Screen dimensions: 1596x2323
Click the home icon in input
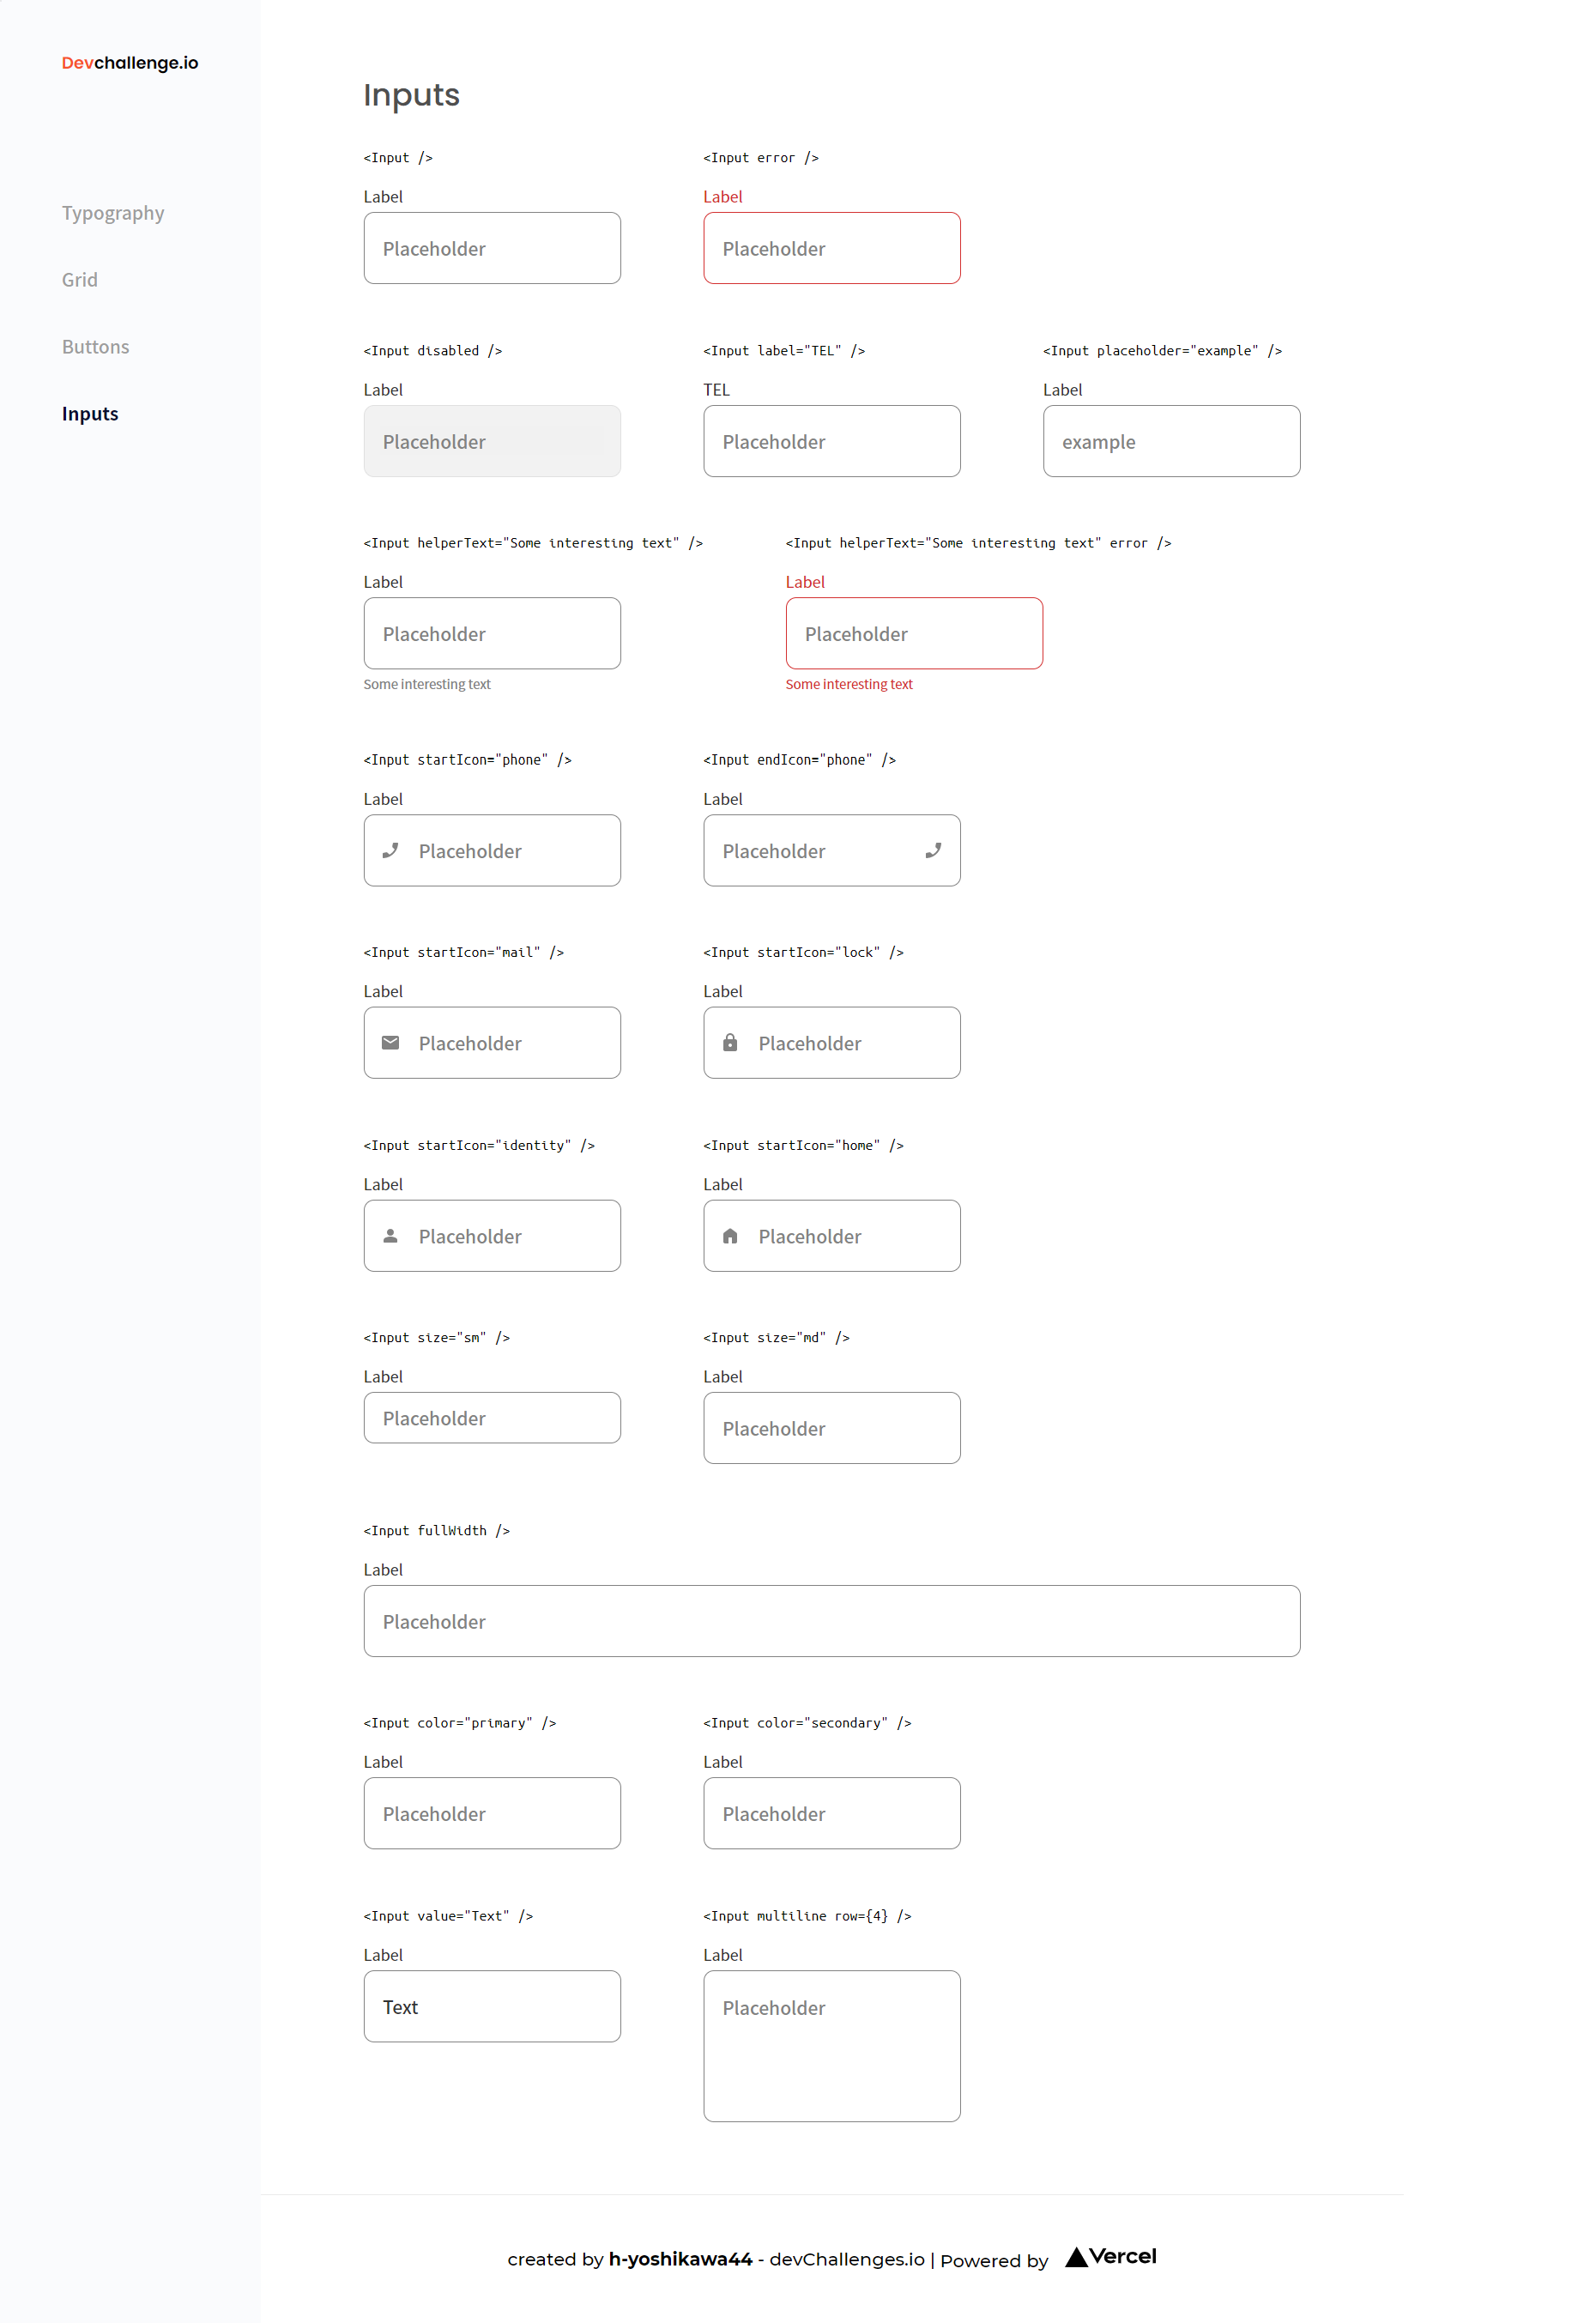pyautogui.click(x=730, y=1236)
